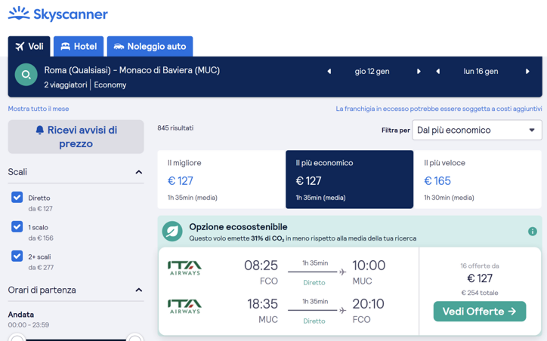Click the Skyscanner logo
This screenshot has height=341, width=547.
click(x=58, y=14)
